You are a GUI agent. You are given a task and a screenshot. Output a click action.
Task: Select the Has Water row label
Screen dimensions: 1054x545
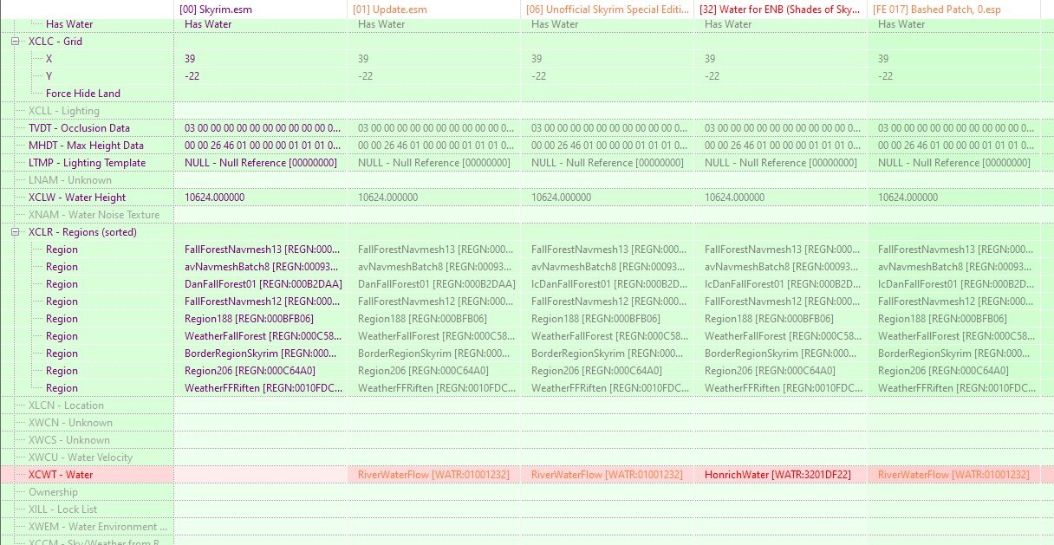point(69,24)
